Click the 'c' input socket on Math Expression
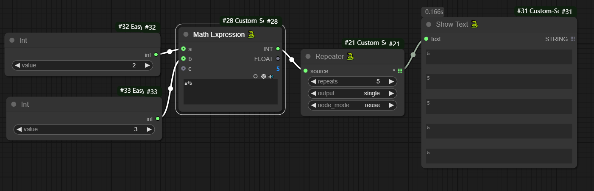Screen dimensions: 594x191 (183, 69)
